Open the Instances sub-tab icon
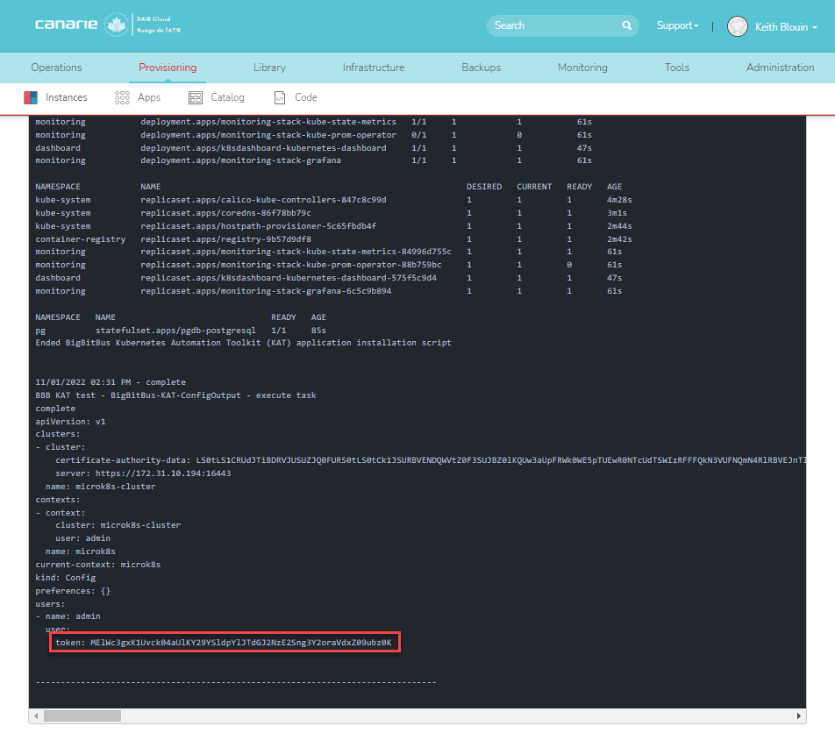This screenshot has height=733, width=835. 31,98
